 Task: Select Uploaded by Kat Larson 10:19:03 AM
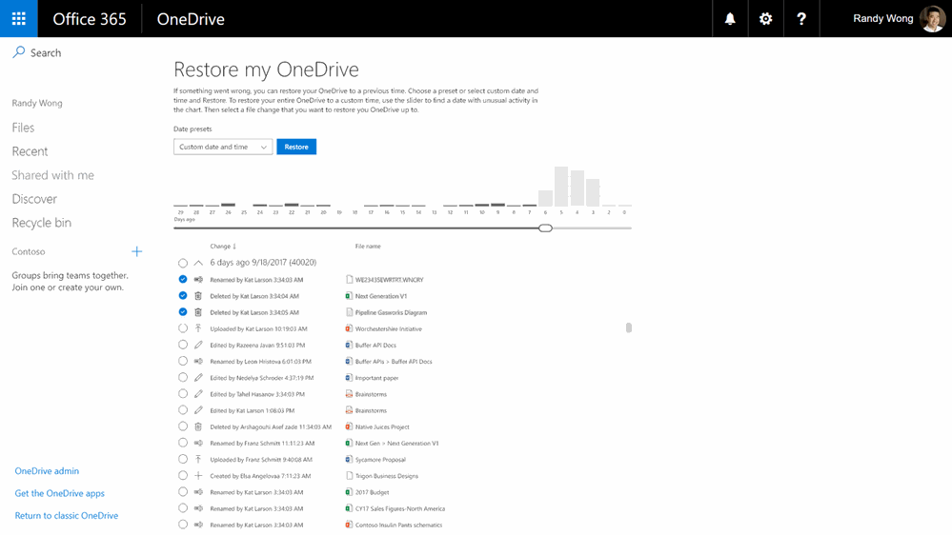pos(183,328)
